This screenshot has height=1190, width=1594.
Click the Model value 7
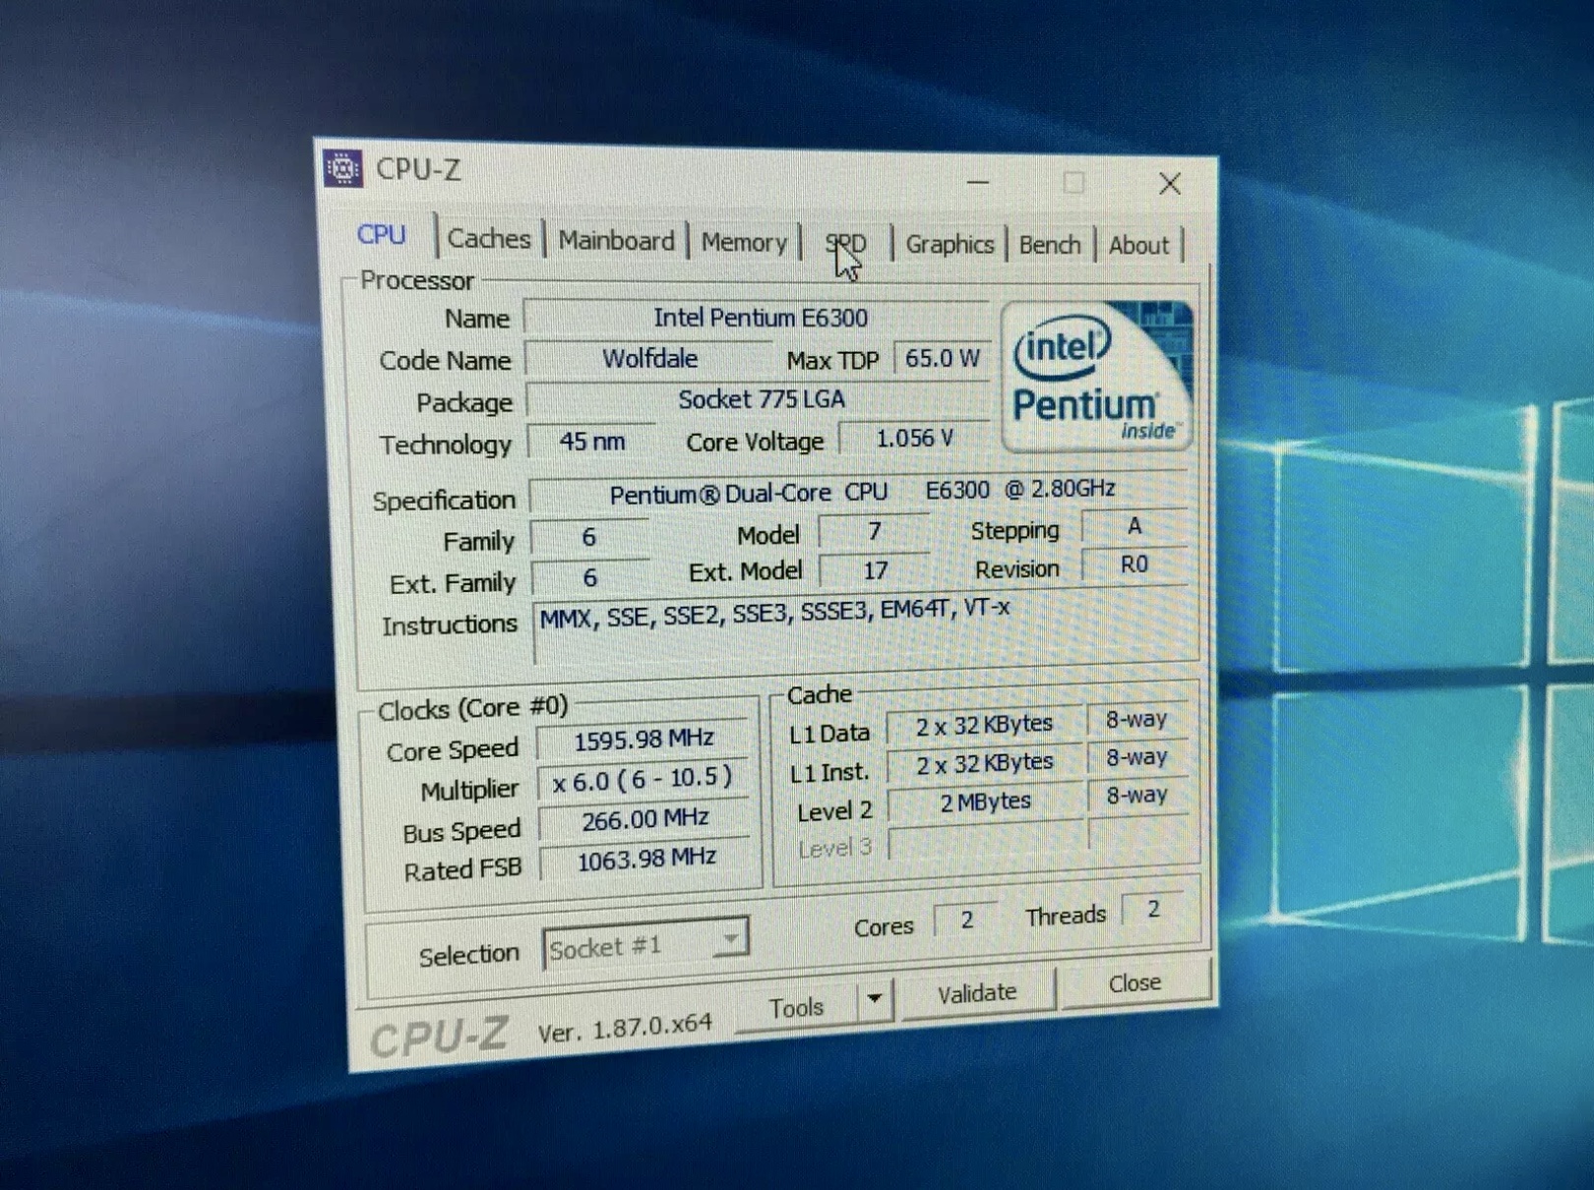(x=874, y=532)
